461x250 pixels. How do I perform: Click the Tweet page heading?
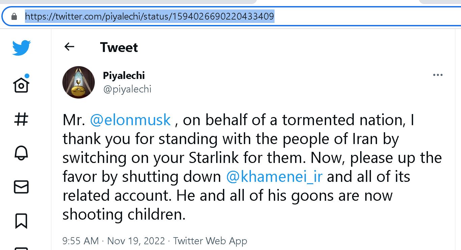(x=119, y=48)
